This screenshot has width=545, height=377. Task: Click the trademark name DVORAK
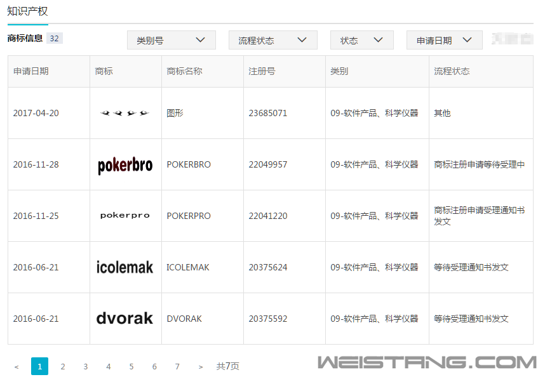pos(184,319)
